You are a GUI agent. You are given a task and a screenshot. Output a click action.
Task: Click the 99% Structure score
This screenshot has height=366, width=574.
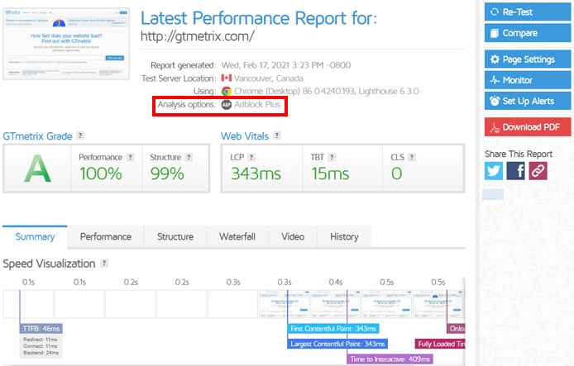tap(167, 173)
